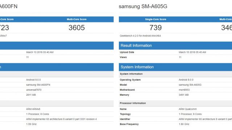Viewport: 232px width, 130px height.
Task: Select 'Android 8.0.0' above 'samsung SM-A600FN'
Action: [x=33, y=80]
